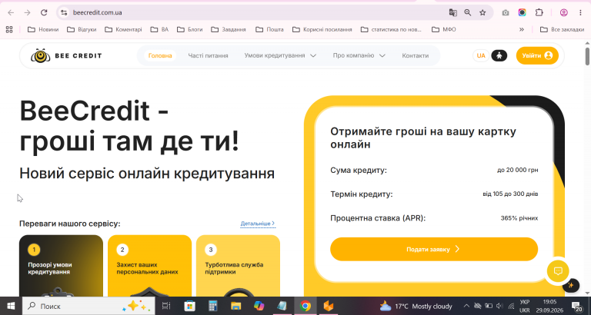Open the notepad-style app on taskbar

282,306
